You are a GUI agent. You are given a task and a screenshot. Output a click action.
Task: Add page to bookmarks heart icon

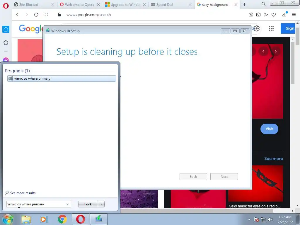(274, 15)
